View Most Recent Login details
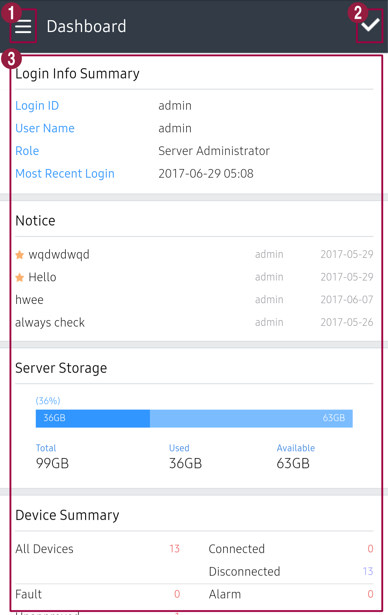This screenshot has height=615, width=388. [x=65, y=173]
